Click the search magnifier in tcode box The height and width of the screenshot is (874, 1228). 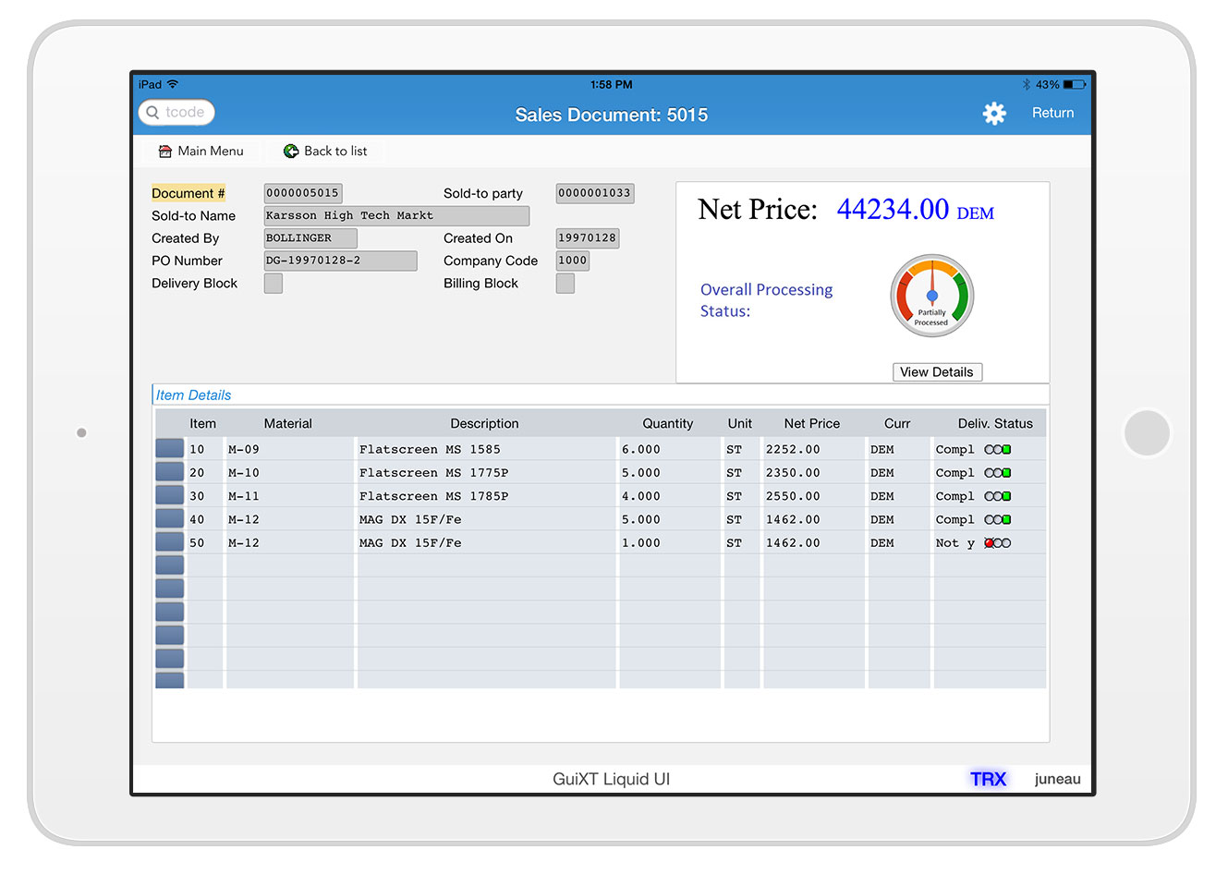click(153, 113)
